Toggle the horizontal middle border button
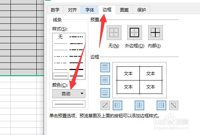This screenshot has height=135, width=200. (105, 80)
